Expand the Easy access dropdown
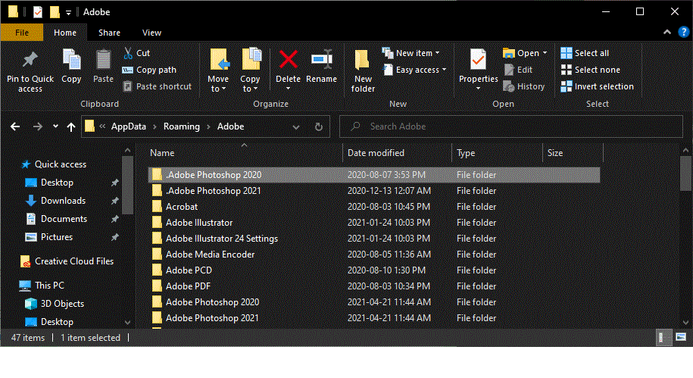 414,70
